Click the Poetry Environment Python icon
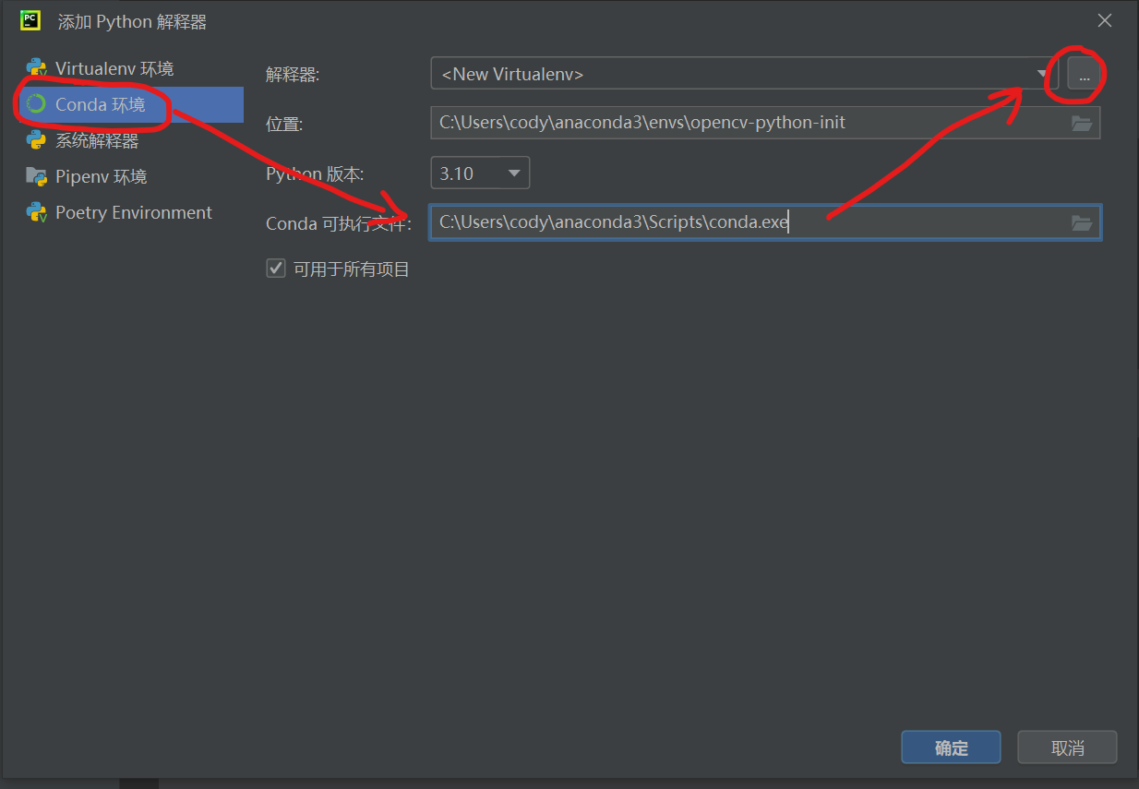This screenshot has width=1139, height=789. 37,212
